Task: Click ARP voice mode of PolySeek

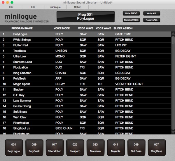Action: [x=58, y=78]
